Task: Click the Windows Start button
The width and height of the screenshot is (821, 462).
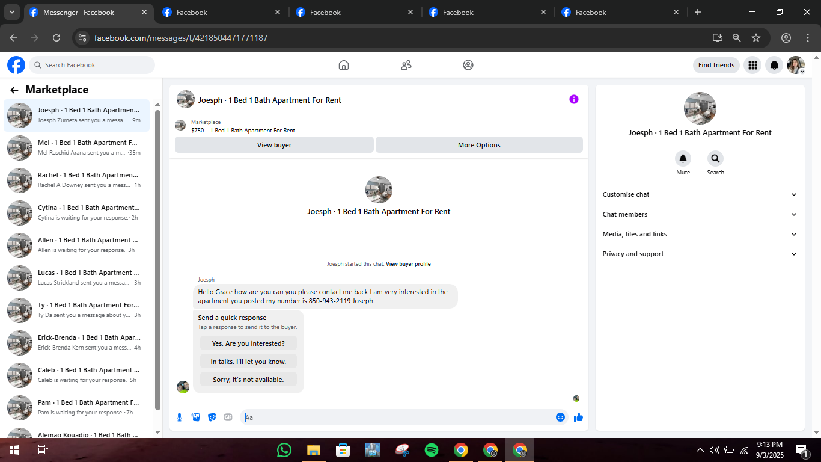Action: tap(14, 450)
